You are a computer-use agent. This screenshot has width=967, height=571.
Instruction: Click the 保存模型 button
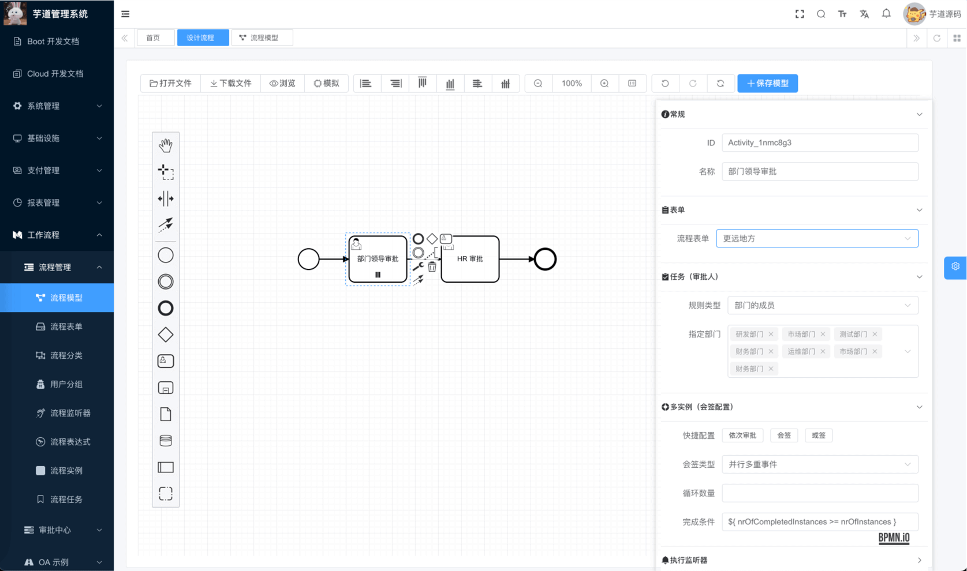click(x=767, y=83)
